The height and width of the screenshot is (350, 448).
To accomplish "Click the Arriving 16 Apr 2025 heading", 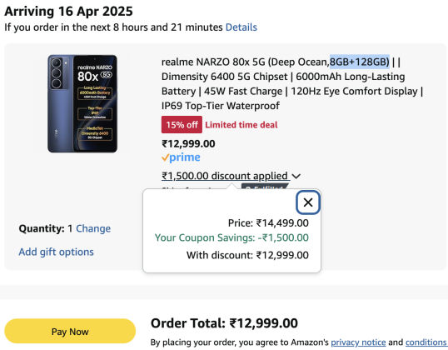I will [68, 12].
